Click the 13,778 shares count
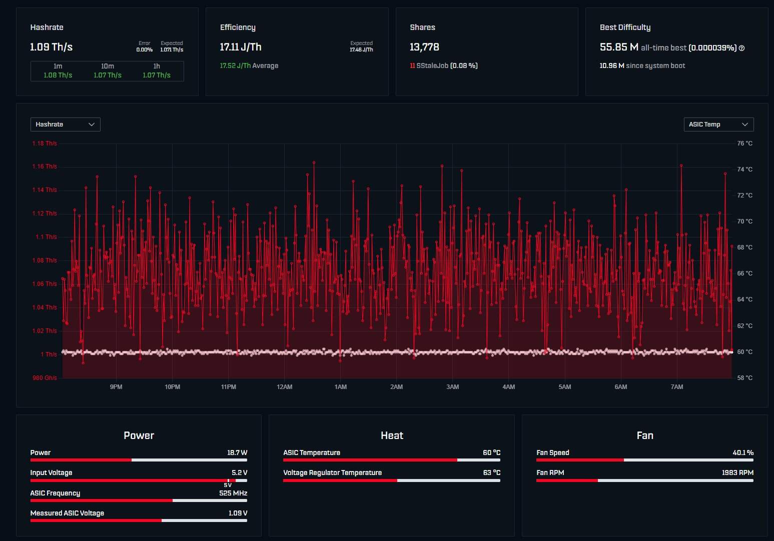The image size is (774, 541). [x=424, y=47]
